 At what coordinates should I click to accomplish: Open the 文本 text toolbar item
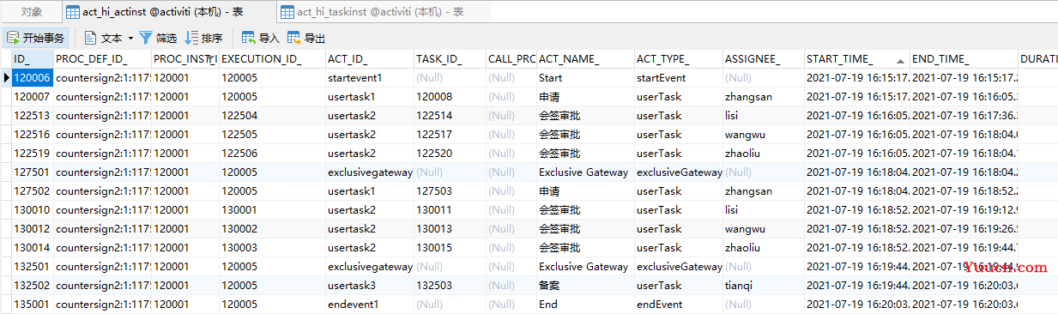(103, 38)
